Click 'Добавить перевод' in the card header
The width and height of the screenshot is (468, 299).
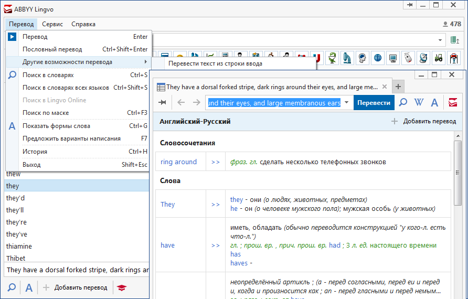click(424, 122)
